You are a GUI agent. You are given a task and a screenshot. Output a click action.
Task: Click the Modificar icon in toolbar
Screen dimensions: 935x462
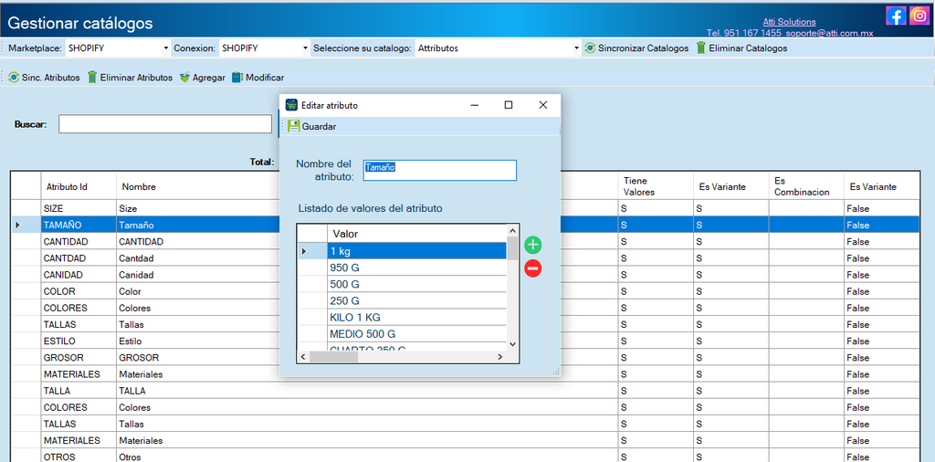[x=237, y=78]
